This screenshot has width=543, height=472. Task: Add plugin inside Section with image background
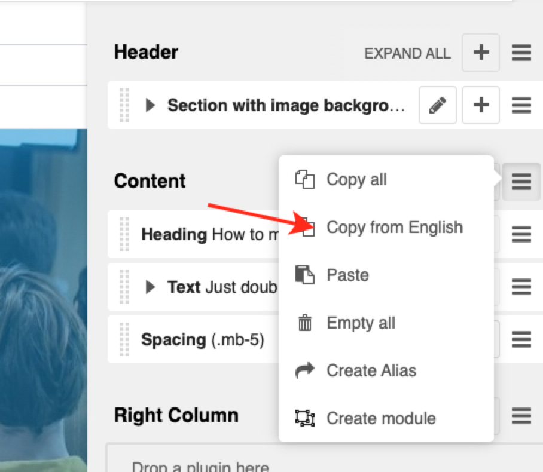pos(481,106)
